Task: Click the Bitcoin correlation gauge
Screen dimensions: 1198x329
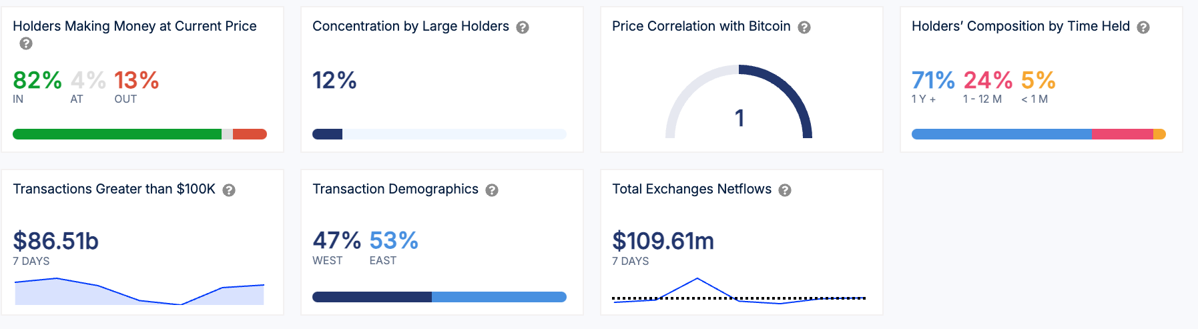Action: [739, 103]
